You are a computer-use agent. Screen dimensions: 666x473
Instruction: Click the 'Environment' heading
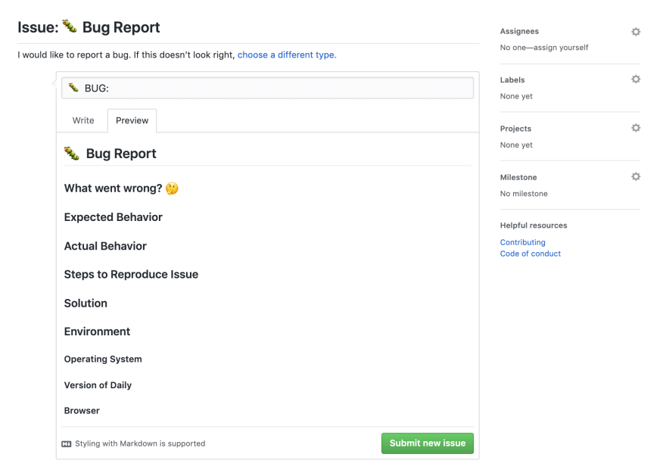(x=97, y=331)
